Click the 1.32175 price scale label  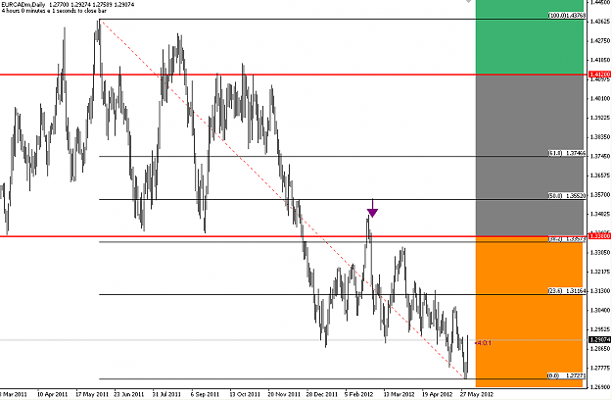600,272
